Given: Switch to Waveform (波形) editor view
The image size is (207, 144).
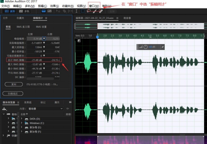Looking at the screenshot, I should (10, 11).
